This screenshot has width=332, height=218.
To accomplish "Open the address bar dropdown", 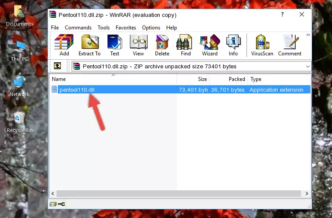I will (x=308, y=67).
